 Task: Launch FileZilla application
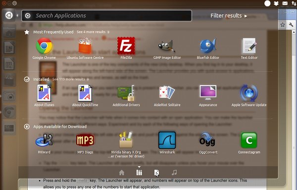(126, 48)
